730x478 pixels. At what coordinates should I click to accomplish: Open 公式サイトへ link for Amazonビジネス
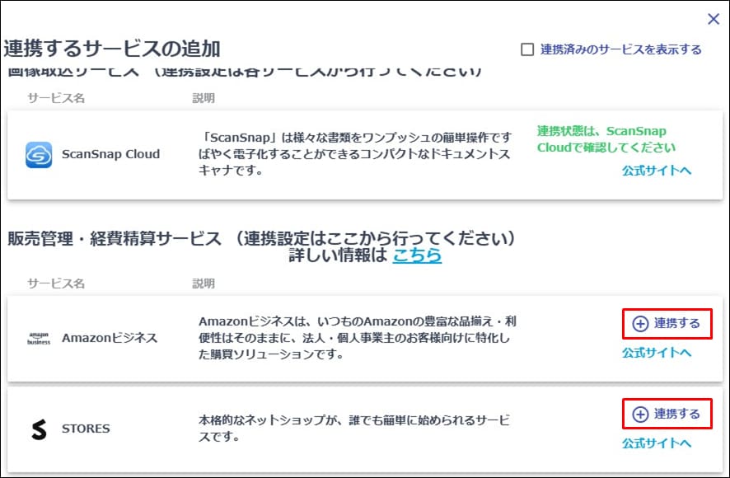[657, 353]
